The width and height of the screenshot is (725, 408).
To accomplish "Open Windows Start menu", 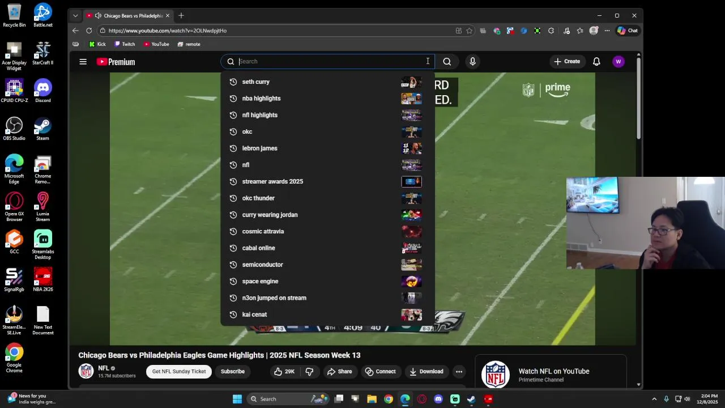I will click(237, 399).
